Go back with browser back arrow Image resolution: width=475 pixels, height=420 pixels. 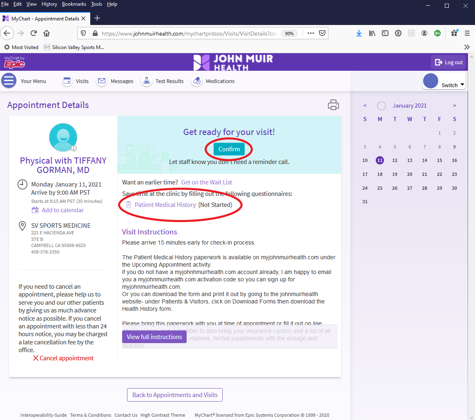point(7,33)
